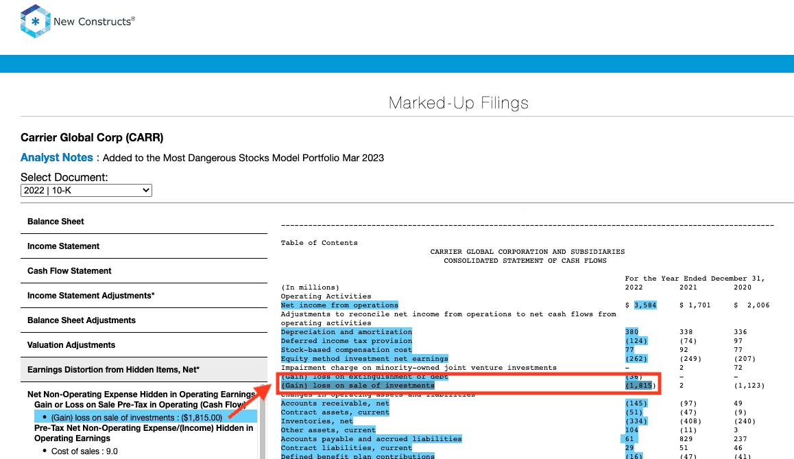
Task: Click the highlighted (262) equity earnings value
Action: 636,359
